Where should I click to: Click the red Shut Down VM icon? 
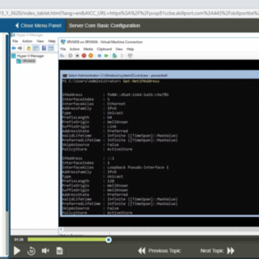(x=84, y=56)
